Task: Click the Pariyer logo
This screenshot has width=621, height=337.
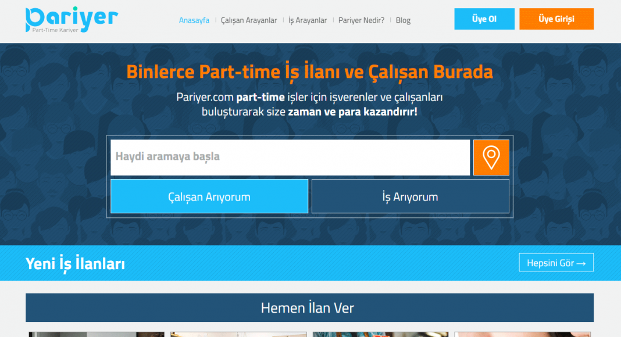Action: point(72,19)
